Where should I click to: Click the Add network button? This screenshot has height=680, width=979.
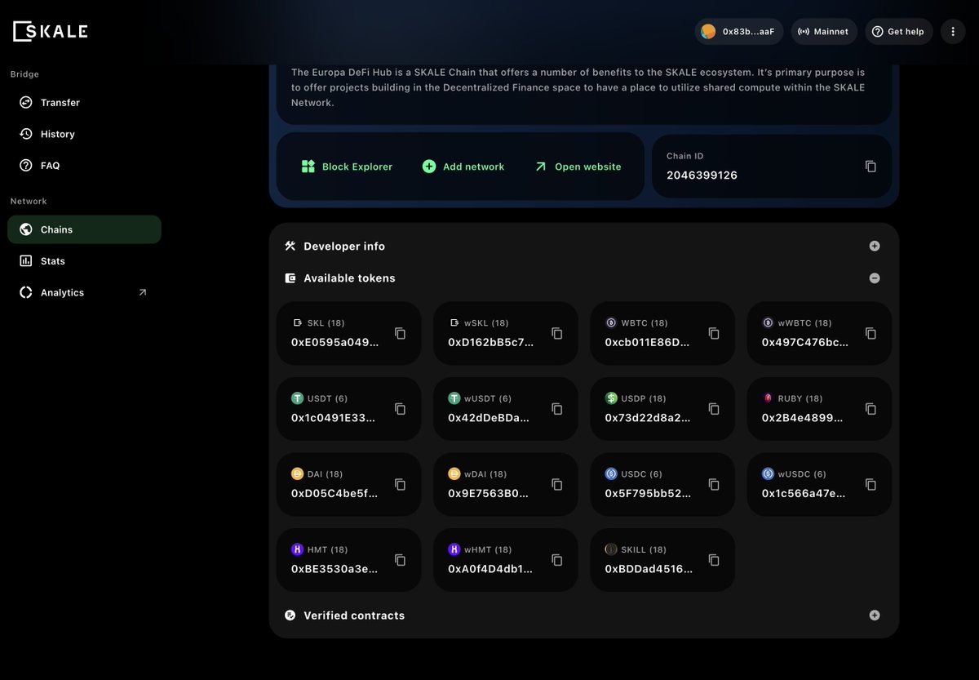(463, 167)
